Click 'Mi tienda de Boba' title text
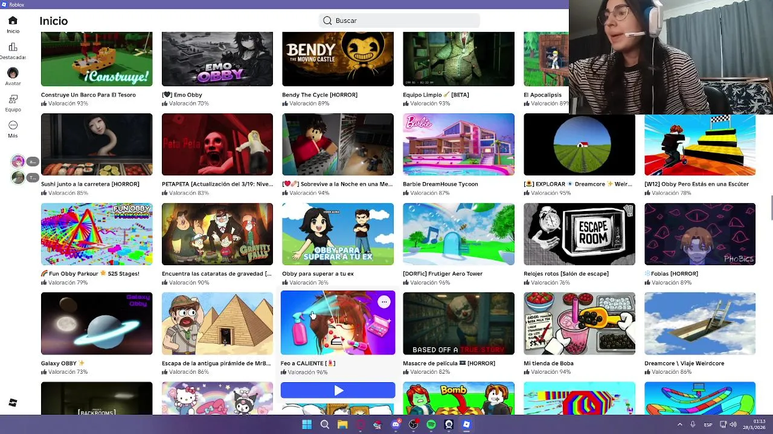The width and height of the screenshot is (773, 434). click(548, 363)
